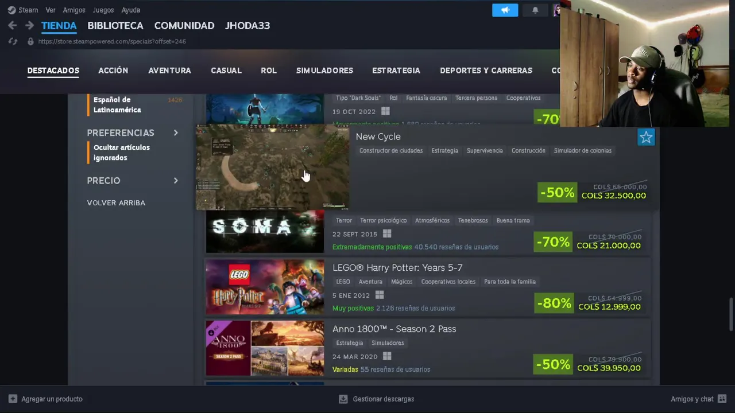Open JHODA33 profile section

[247, 25]
